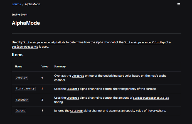The image size is (192, 124).
Task: Open the SurfaceAppearance.AlphaMode link in description
Action: tap(44, 42)
